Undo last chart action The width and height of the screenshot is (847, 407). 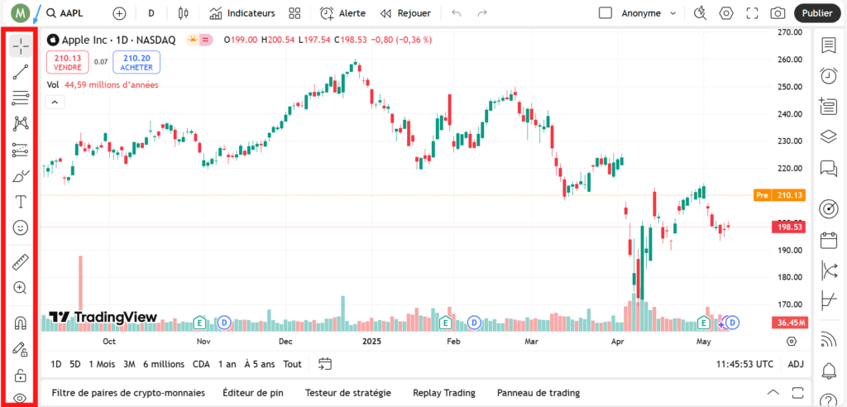point(457,13)
